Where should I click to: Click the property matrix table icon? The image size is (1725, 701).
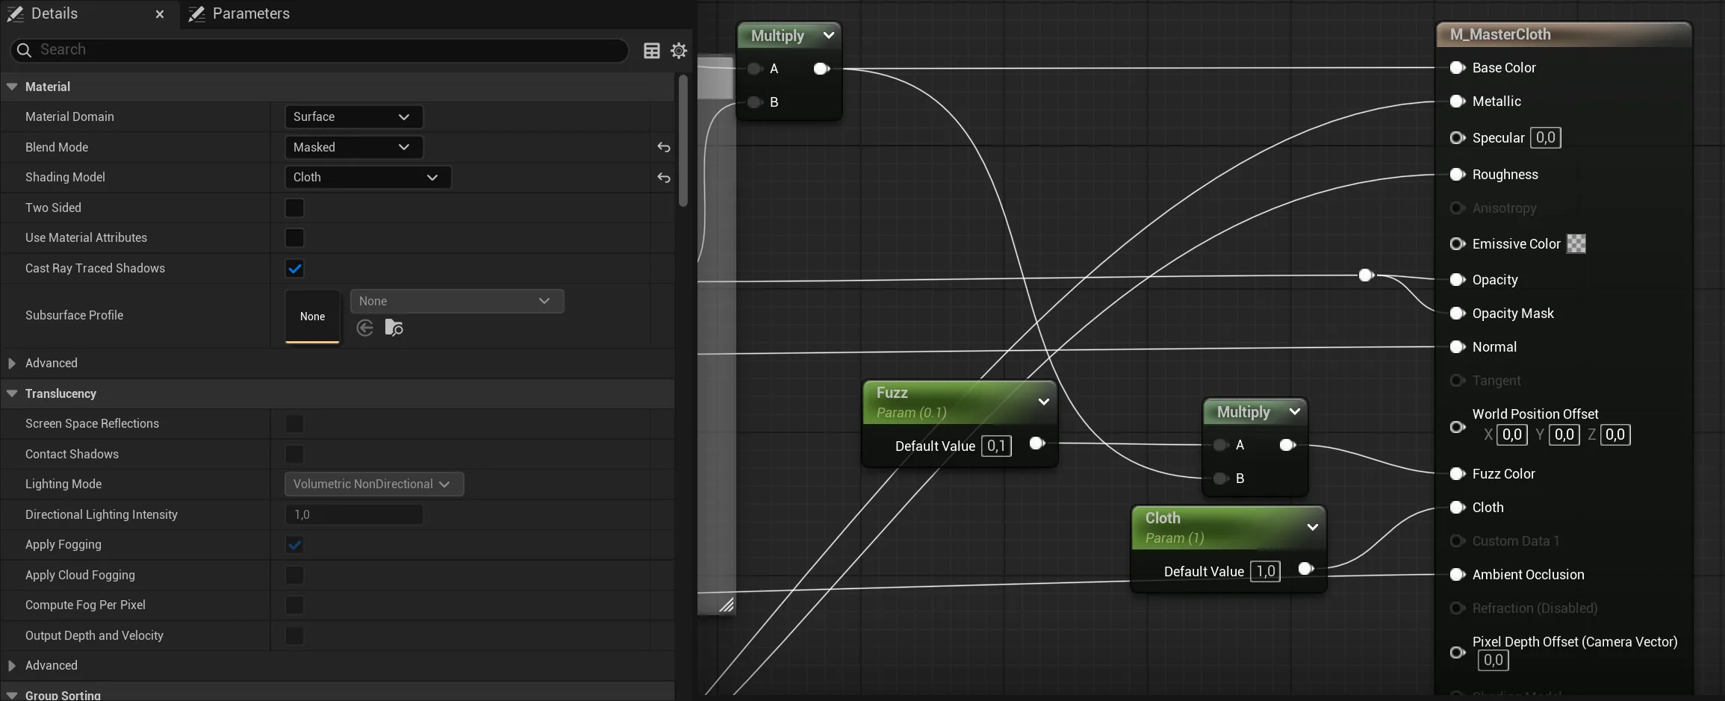[652, 50]
